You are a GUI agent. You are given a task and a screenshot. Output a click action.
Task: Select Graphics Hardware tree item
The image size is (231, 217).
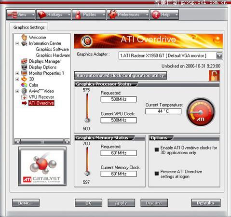[53, 55]
